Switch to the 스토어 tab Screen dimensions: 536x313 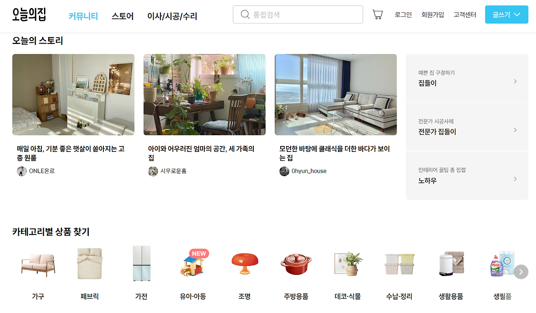coord(123,16)
